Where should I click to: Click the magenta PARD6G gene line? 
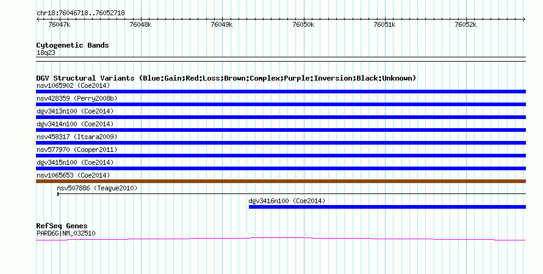click(x=281, y=239)
